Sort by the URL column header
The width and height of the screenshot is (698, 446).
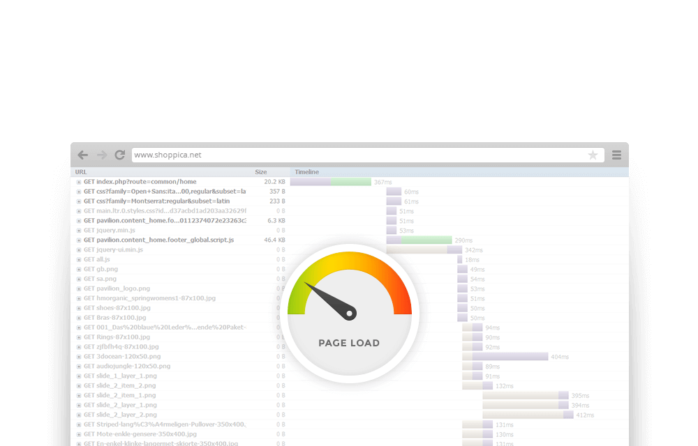[81, 172]
